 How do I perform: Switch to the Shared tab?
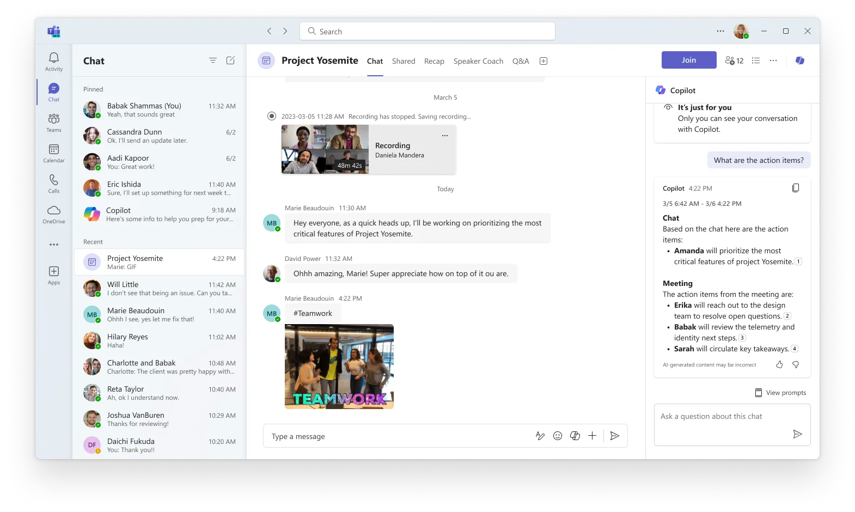pyautogui.click(x=404, y=61)
